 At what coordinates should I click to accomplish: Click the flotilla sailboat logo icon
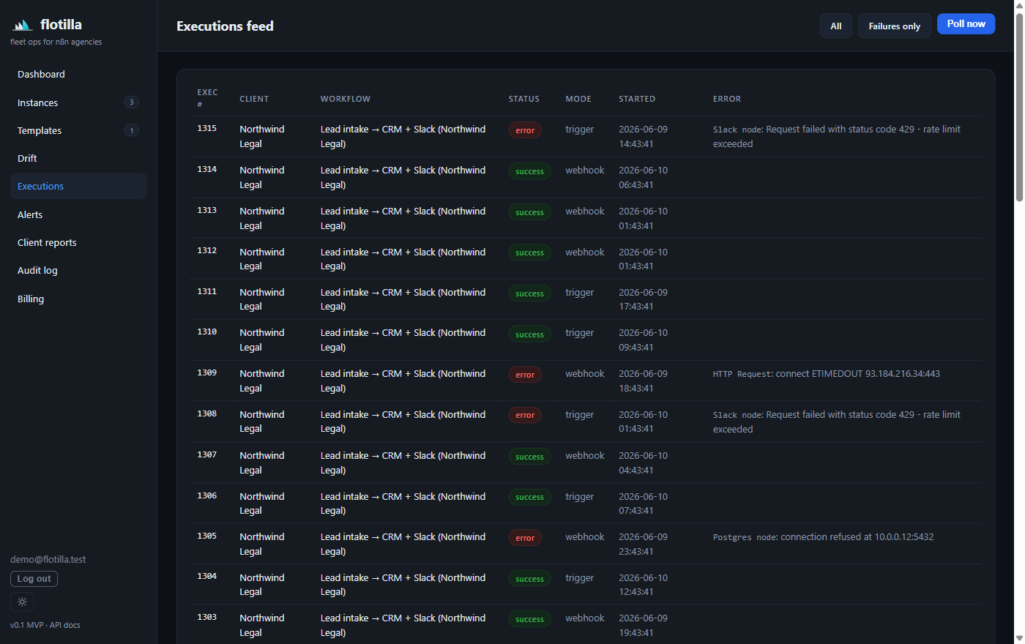click(23, 25)
